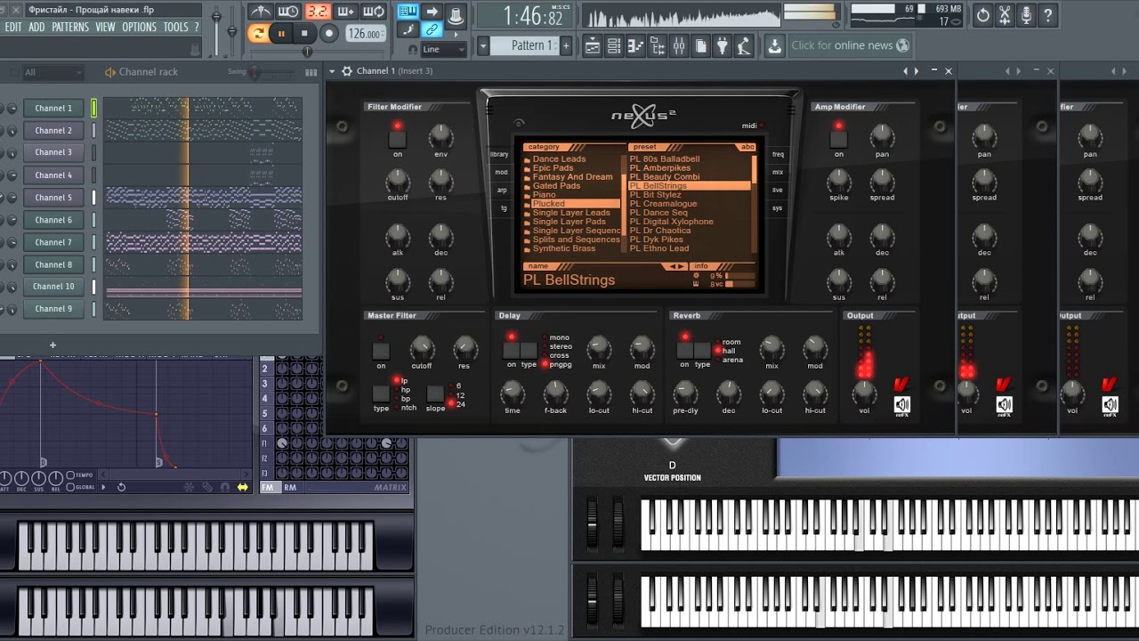The width and height of the screenshot is (1139, 641).
Task: Toggle the loop recording icon
Action: click(x=374, y=12)
